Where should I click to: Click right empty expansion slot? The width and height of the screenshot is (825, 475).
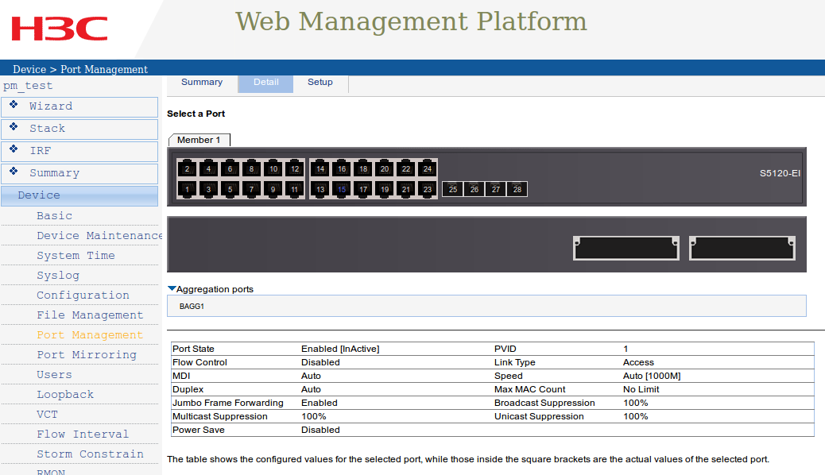742,249
